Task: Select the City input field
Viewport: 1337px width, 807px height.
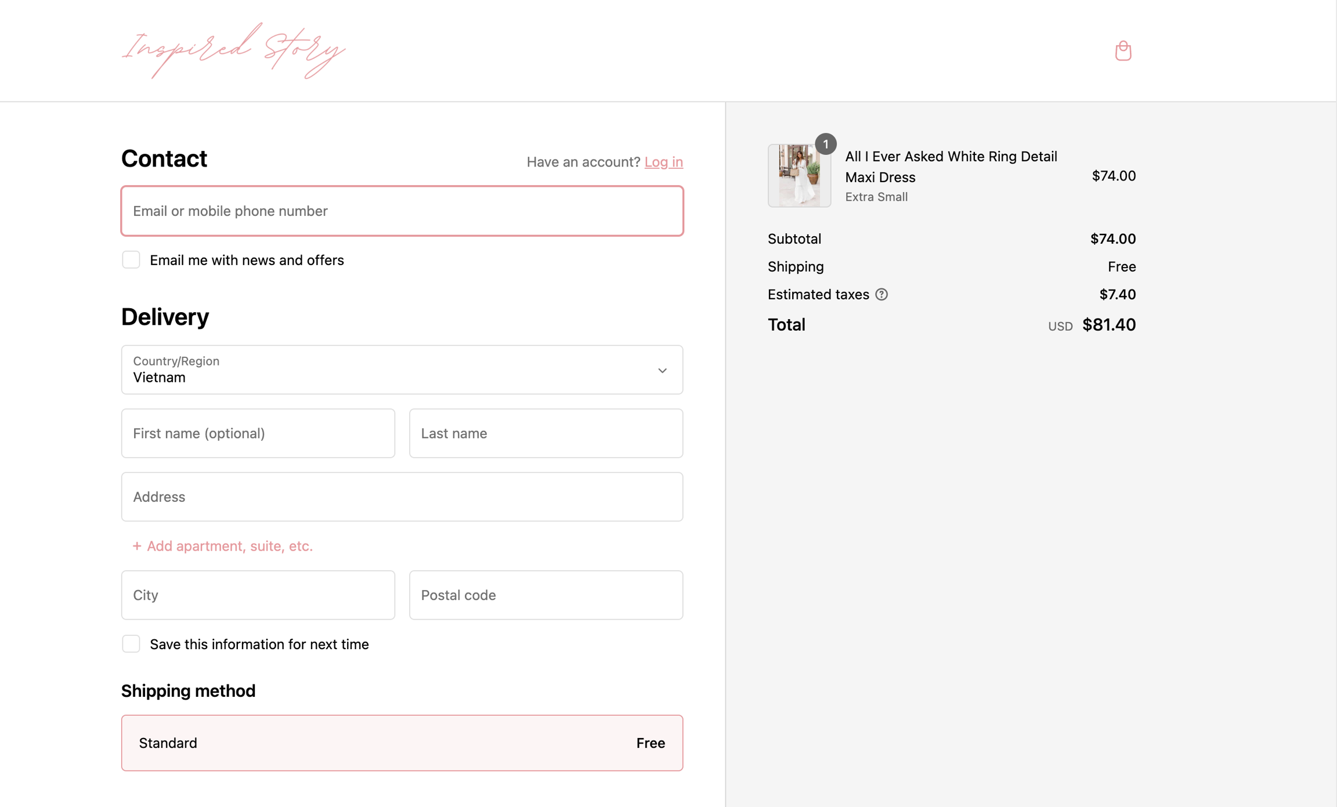Action: pos(258,595)
